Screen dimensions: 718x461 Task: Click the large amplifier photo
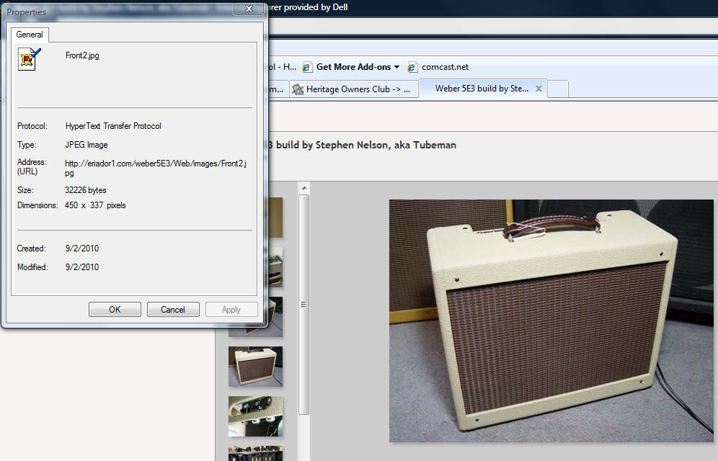[x=551, y=321]
